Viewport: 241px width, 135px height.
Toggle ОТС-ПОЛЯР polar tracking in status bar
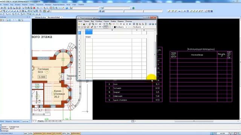(57, 133)
